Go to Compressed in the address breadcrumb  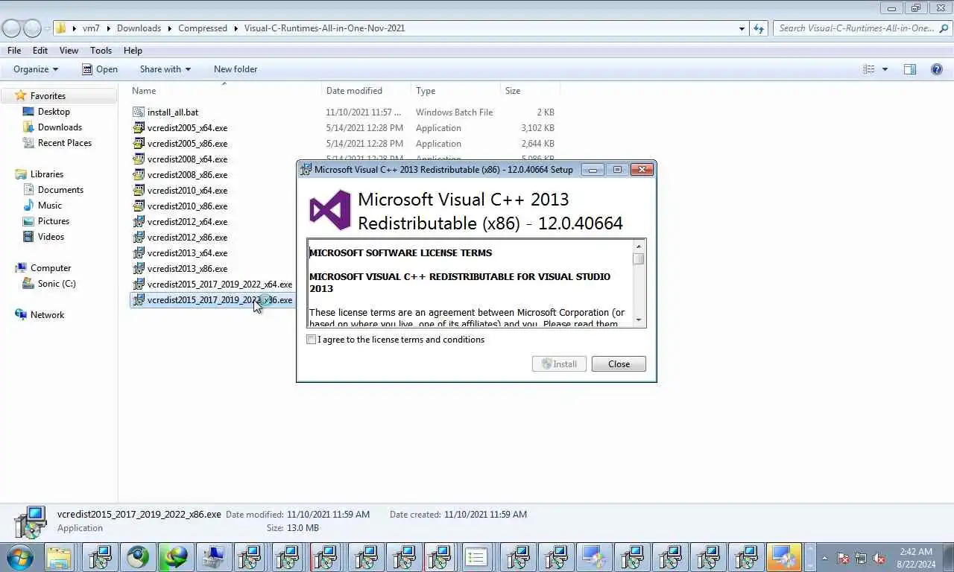[203, 28]
